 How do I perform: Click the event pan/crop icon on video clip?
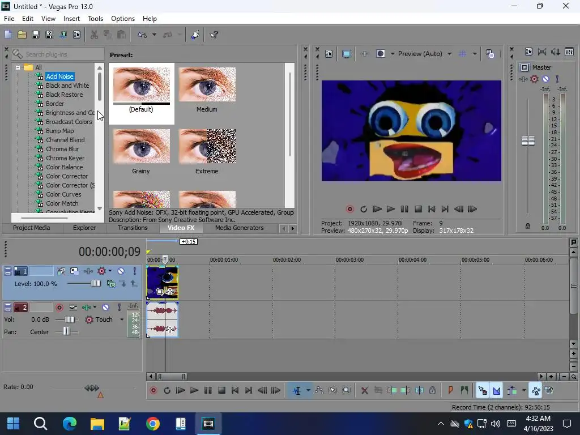coord(159,292)
